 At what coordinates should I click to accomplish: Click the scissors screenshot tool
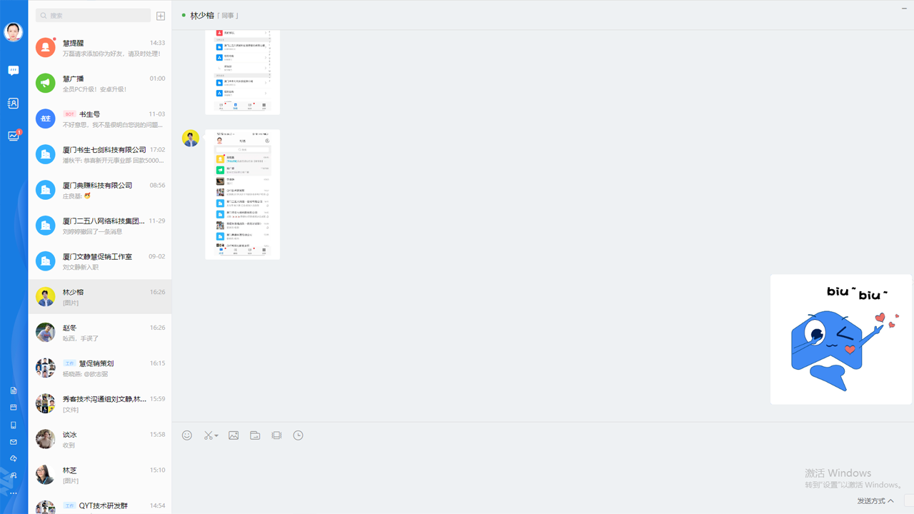[209, 435]
